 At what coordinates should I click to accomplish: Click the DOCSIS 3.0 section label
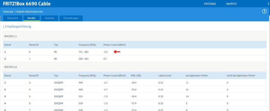click(x=11, y=67)
